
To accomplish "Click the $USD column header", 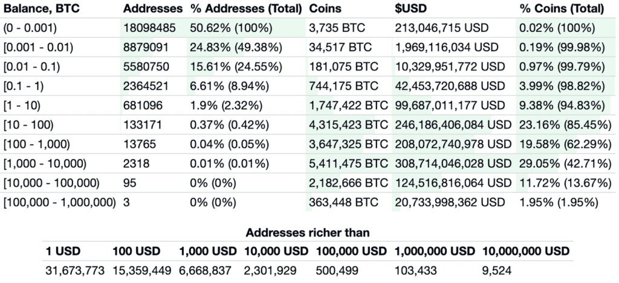I will click(412, 9).
